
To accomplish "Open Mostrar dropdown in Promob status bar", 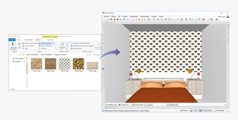I will 184,111.
